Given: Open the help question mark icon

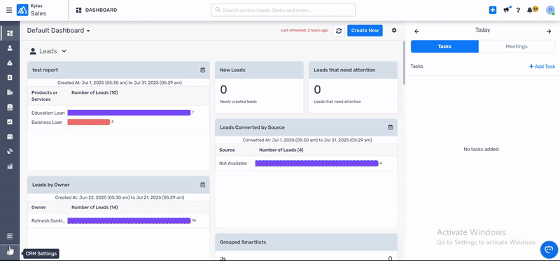Looking at the screenshot, I should [x=518, y=10].
